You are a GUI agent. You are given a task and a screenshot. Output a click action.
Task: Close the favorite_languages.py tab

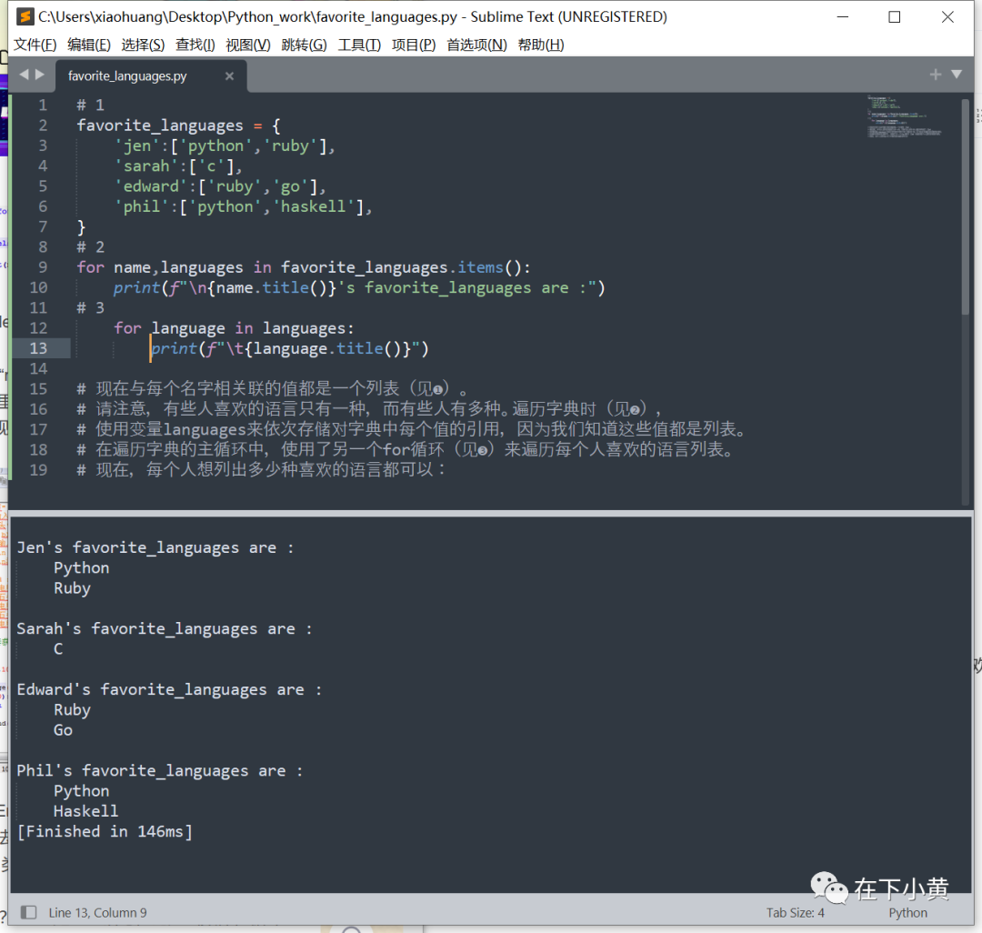pos(229,75)
